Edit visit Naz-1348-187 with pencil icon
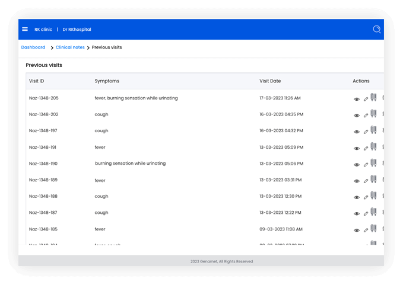 coord(366,213)
